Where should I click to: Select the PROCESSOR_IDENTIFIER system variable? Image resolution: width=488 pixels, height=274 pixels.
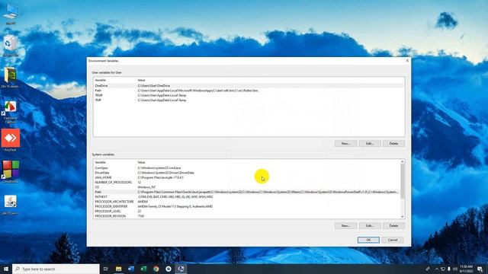(x=247, y=206)
